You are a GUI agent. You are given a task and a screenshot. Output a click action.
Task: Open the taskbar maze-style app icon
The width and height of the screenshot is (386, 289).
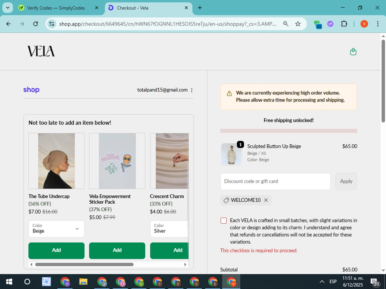[x=46, y=282]
